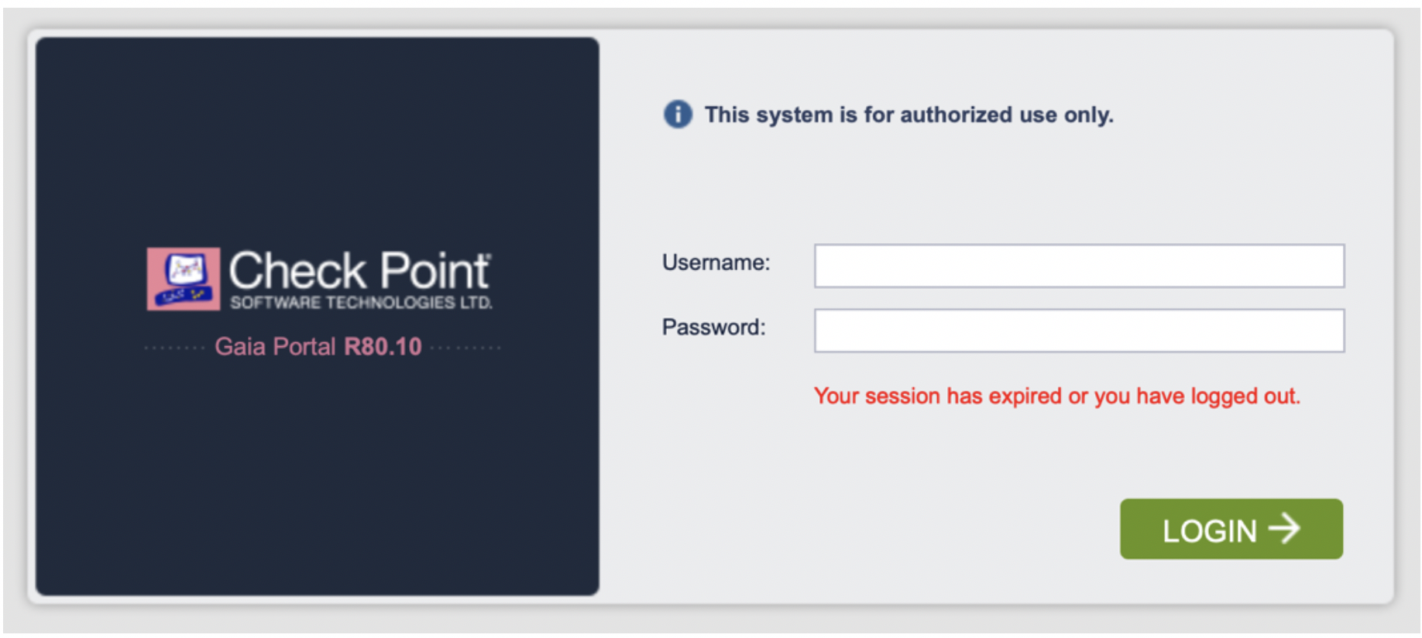
Task: Click the "Software Technologies Ltd." tagline
Action: pyautogui.click(x=361, y=303)
